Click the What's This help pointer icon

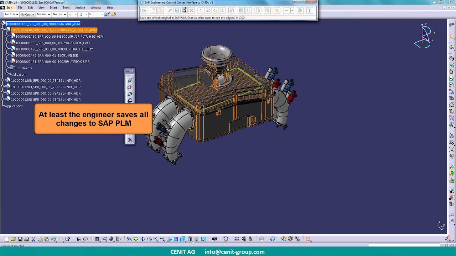[67, 239]
